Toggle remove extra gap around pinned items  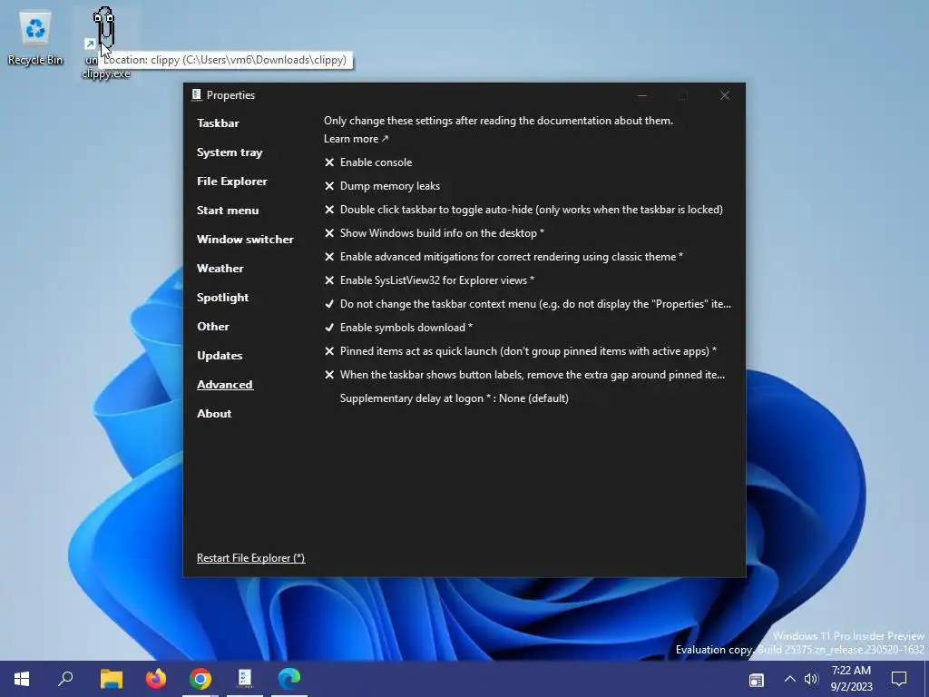point(524,375)
